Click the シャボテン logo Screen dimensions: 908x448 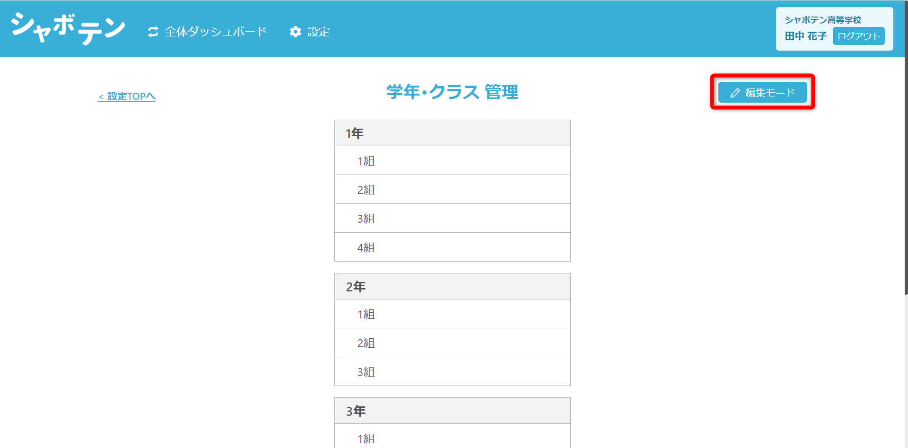click(68, 28)
